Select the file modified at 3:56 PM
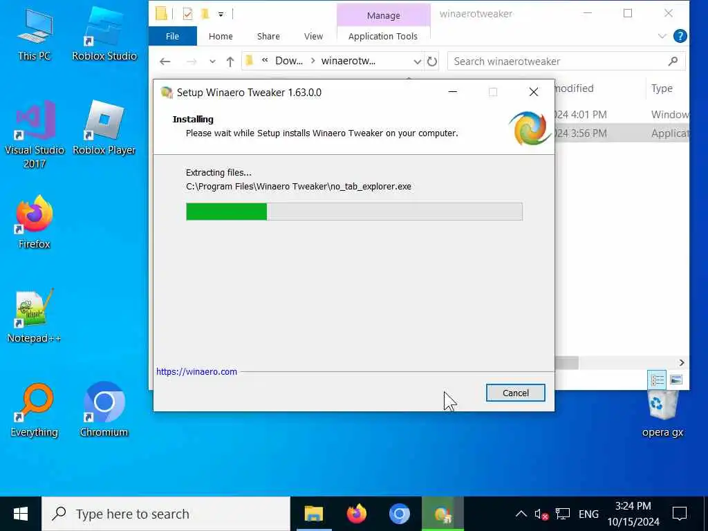The image size is (708, 531). coord(622,133)
